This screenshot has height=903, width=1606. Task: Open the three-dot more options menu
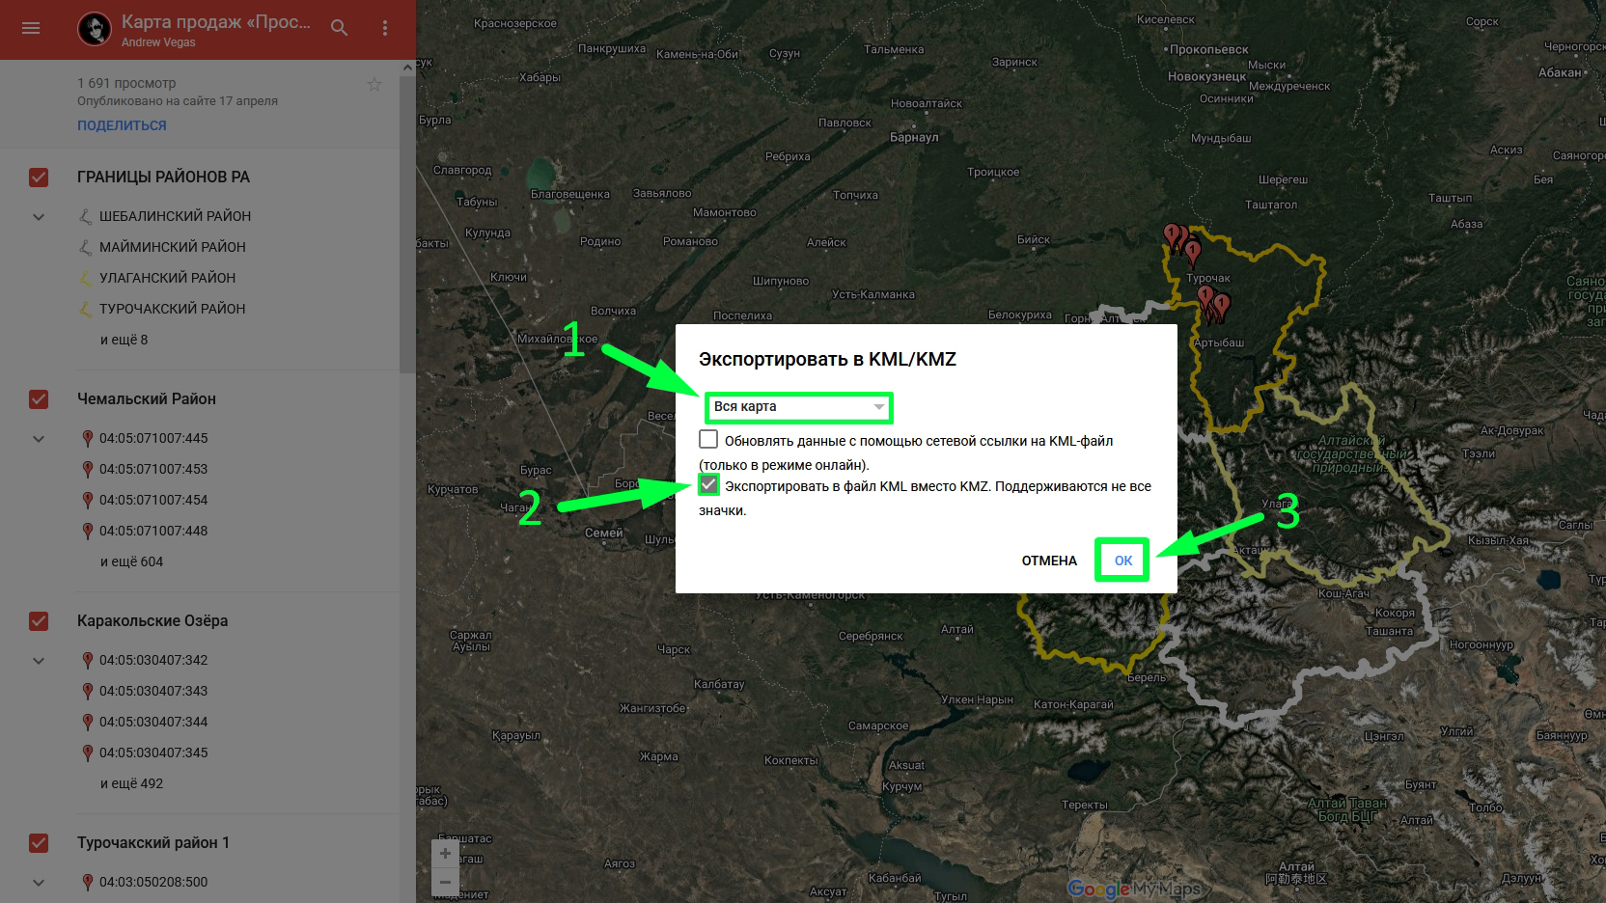385,28
